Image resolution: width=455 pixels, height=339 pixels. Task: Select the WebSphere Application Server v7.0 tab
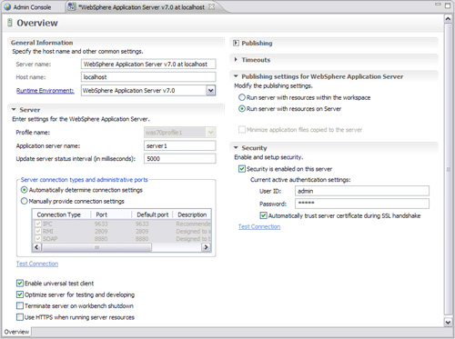[141, 7]
